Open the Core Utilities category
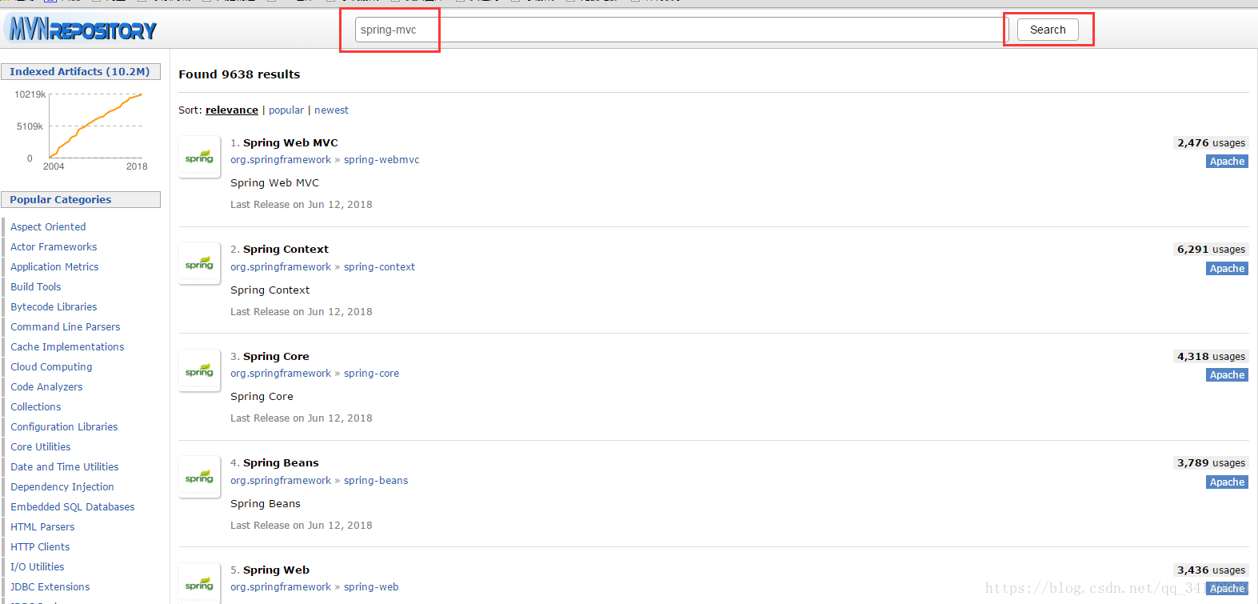The height and width of the screenshot is (604, 1258). (41, 447)
